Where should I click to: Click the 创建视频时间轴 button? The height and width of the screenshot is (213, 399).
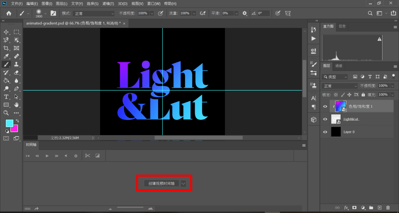pos(161,183)
